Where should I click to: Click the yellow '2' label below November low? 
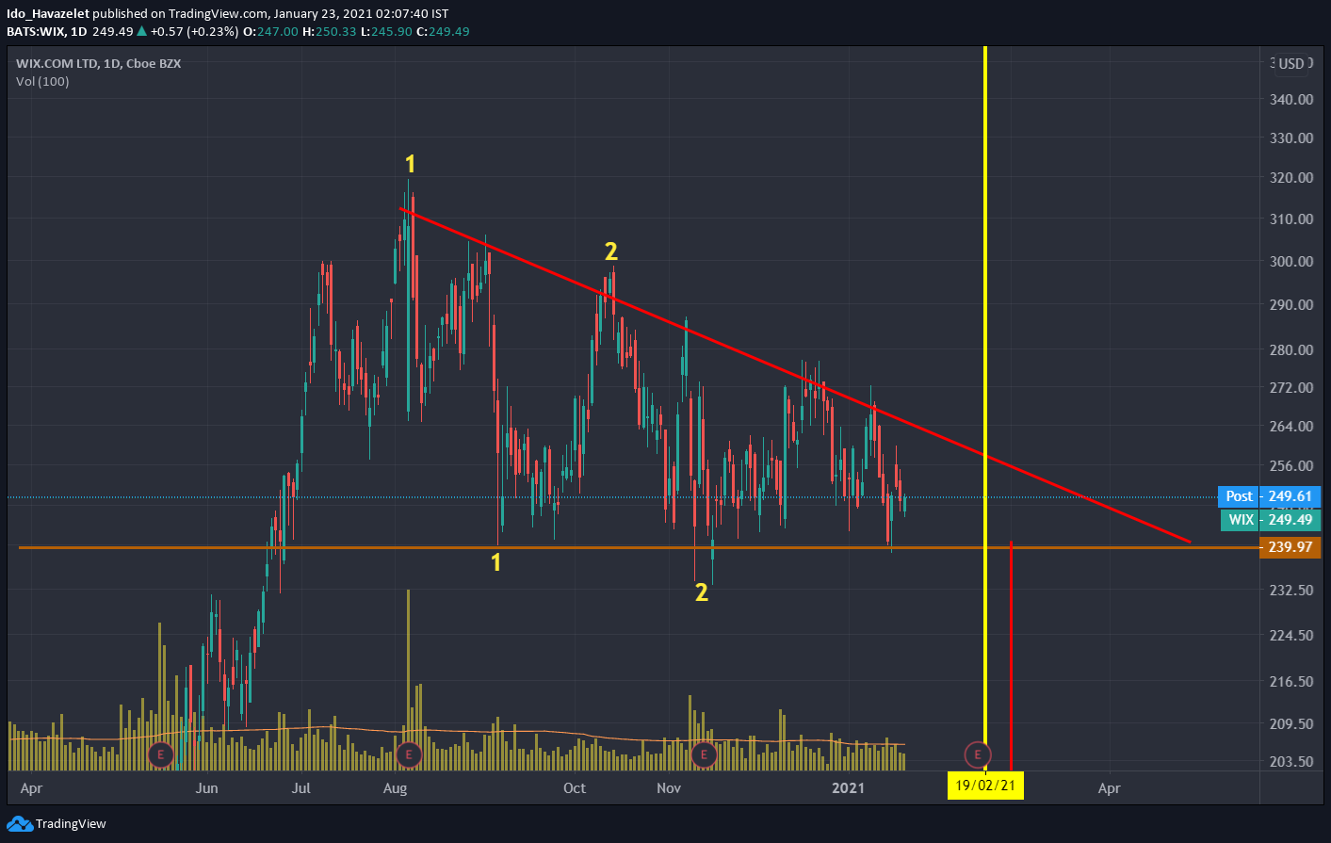[x=702, y=592]
